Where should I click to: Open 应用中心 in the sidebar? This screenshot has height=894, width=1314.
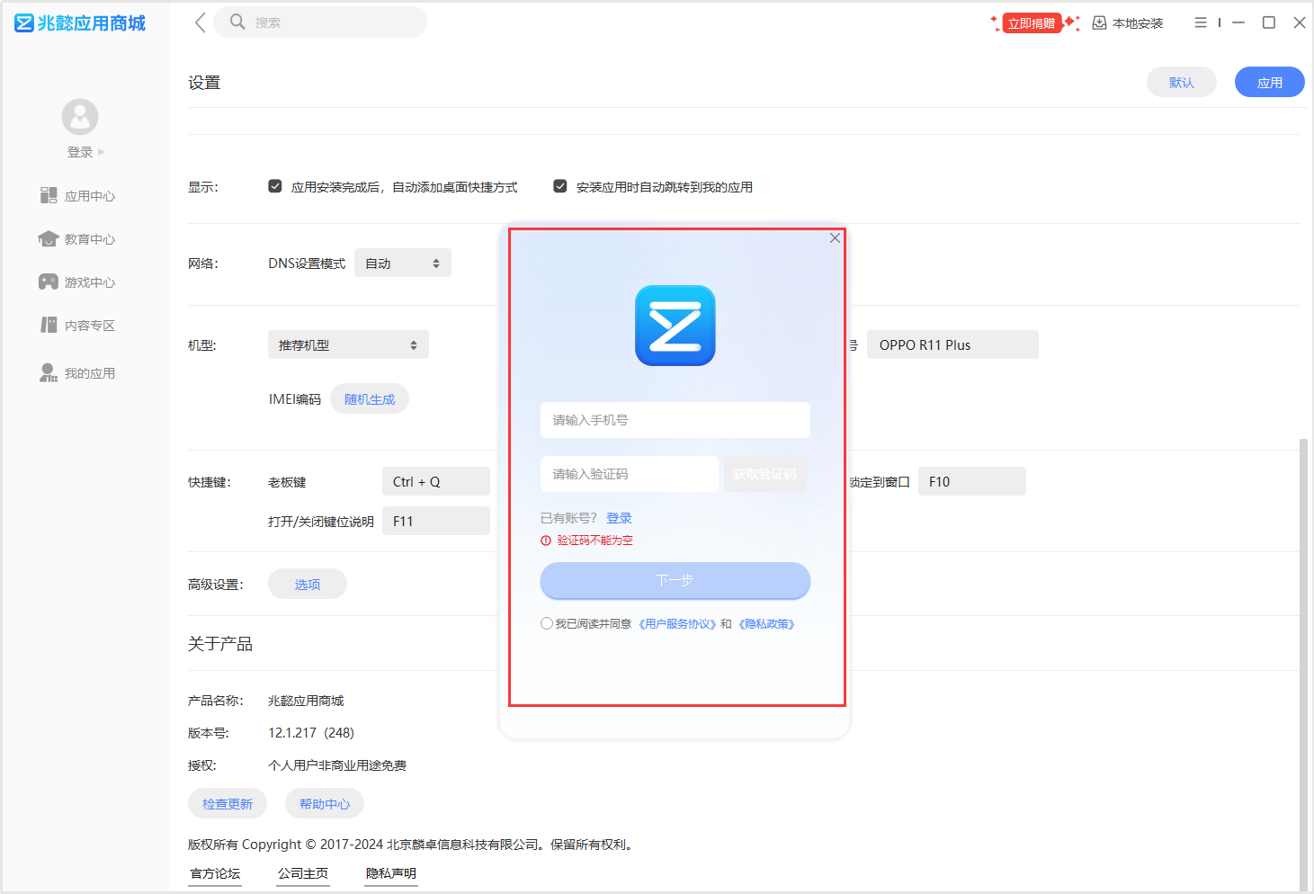78,196
